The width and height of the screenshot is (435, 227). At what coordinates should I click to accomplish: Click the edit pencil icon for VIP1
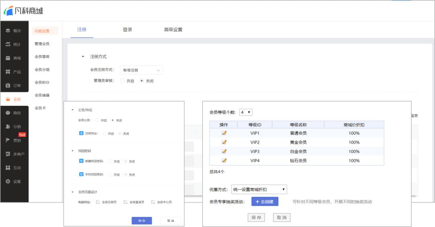[x=224, y=133]
